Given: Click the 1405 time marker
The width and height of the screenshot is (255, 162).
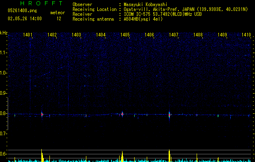Looking at the screenshot, I should (125, 35).
